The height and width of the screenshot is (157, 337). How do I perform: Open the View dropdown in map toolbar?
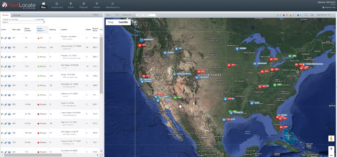(108, 15)
